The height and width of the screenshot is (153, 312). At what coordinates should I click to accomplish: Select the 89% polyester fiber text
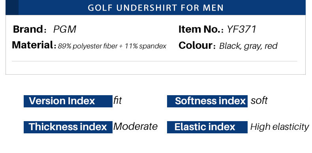(x=88, y=46)
